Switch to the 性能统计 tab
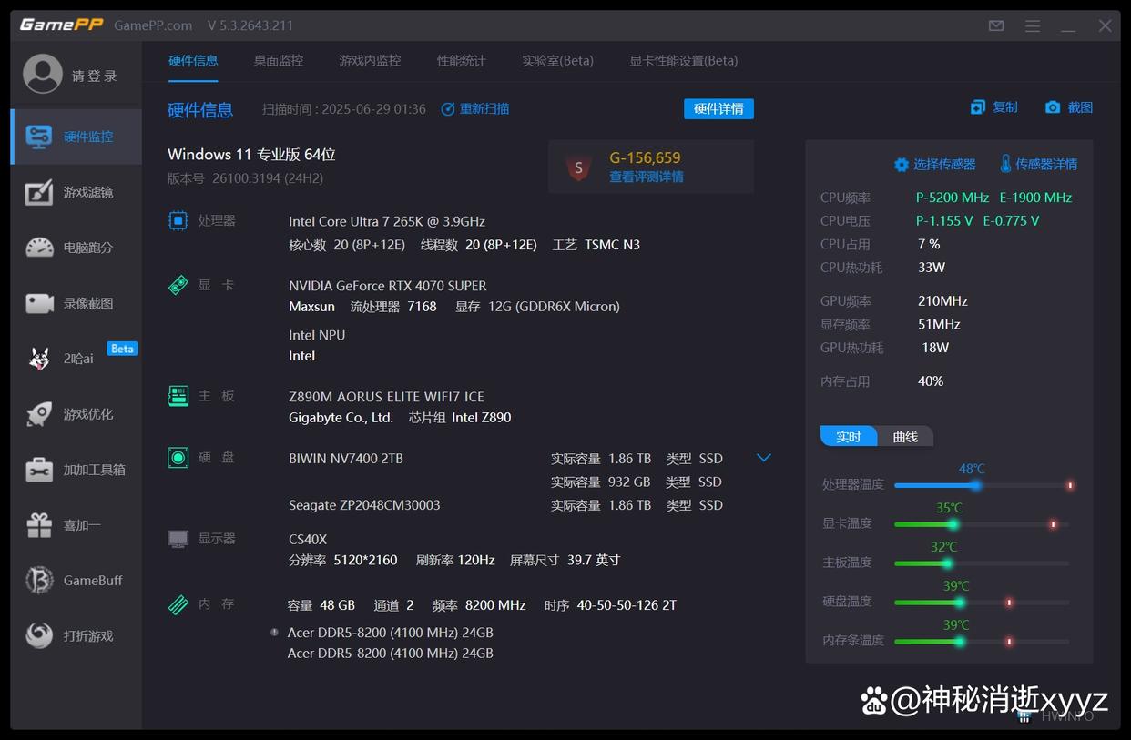Image resolution: width=1131 pixels, height=740 pixels. [x=462, y=61]
